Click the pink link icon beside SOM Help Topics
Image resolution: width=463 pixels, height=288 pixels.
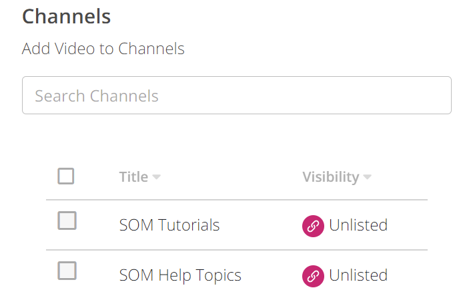(x=313, y=276)
